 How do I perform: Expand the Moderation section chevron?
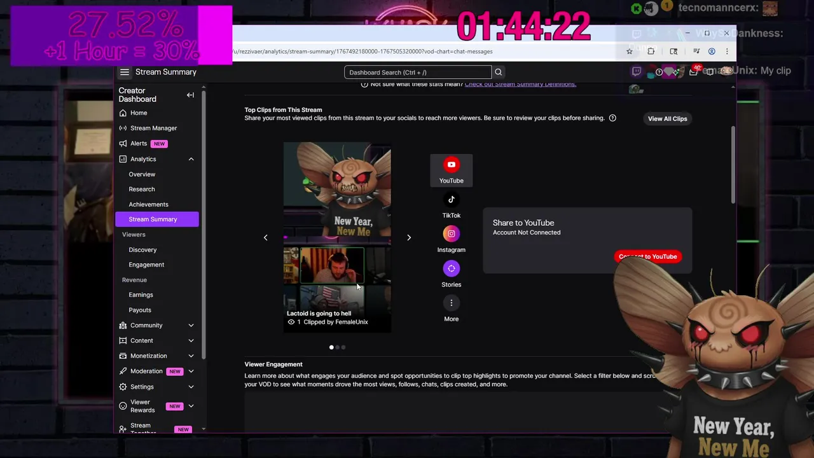191,371
